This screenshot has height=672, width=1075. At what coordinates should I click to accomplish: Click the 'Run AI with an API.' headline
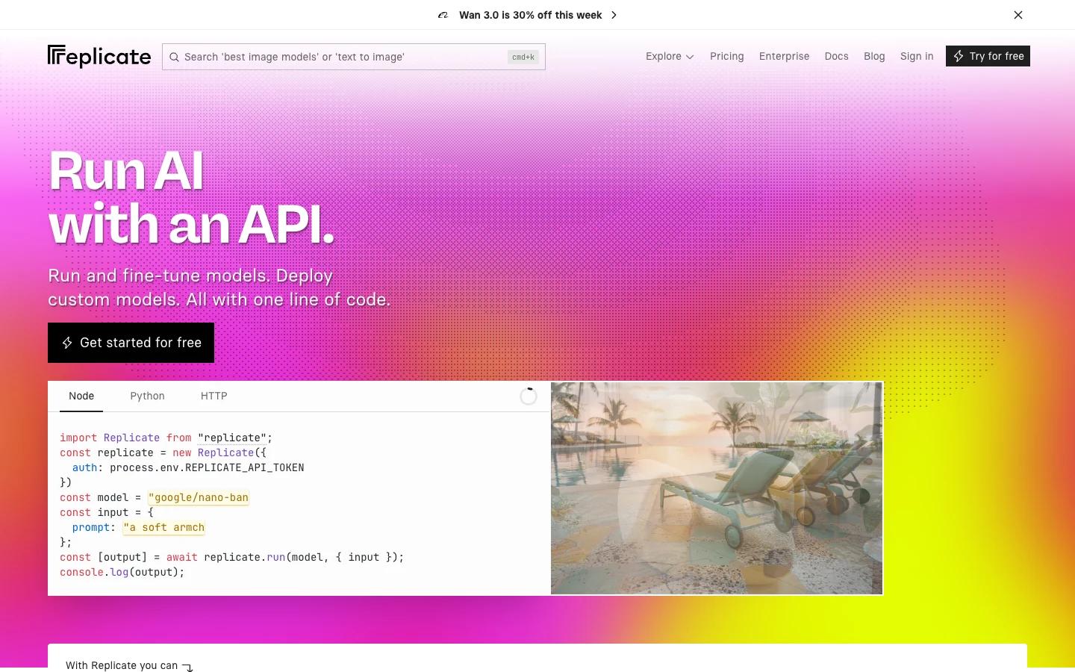[x=191, y=198]
